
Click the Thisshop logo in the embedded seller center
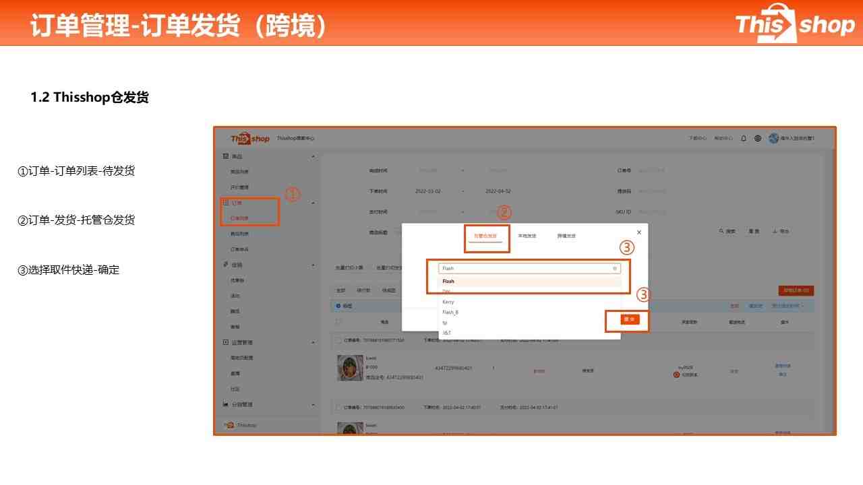click(x=250, y=139)
